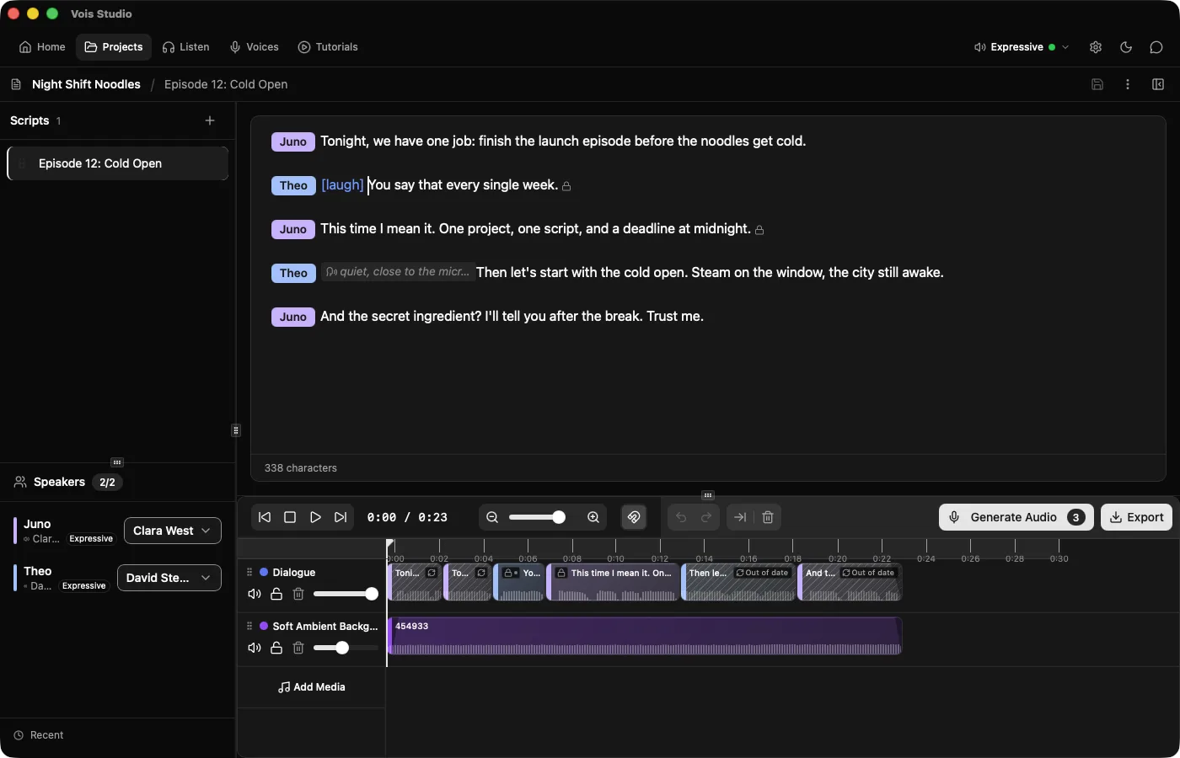Click the move-to-end arrow icon
1180x758 pixels.
coord(740,517)
